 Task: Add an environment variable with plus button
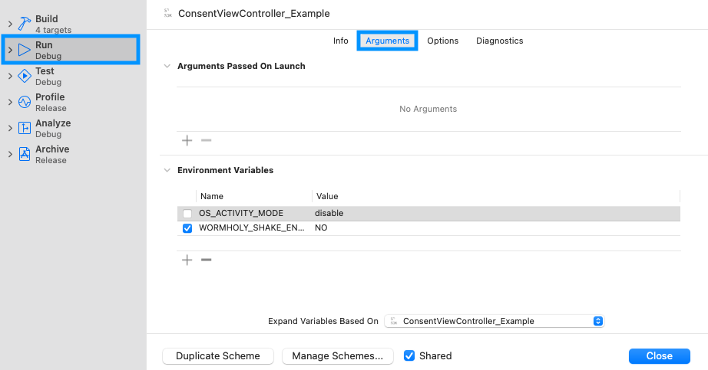click(x=187, y=260)
